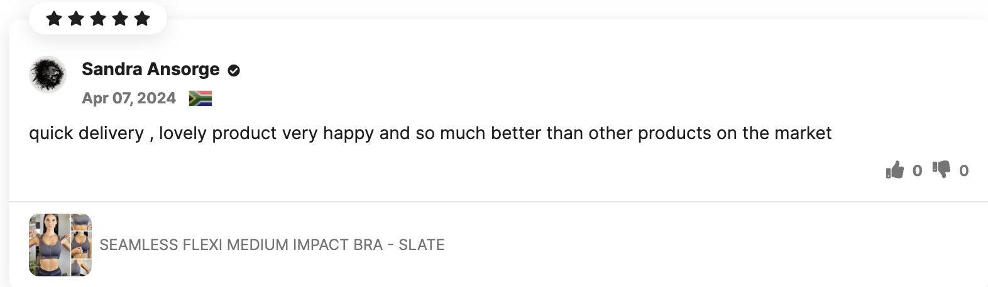This screenshot has height=287, width=988.
Task: Open the Seamless Flexi bra product thumbnail
Action: [60, 245]
